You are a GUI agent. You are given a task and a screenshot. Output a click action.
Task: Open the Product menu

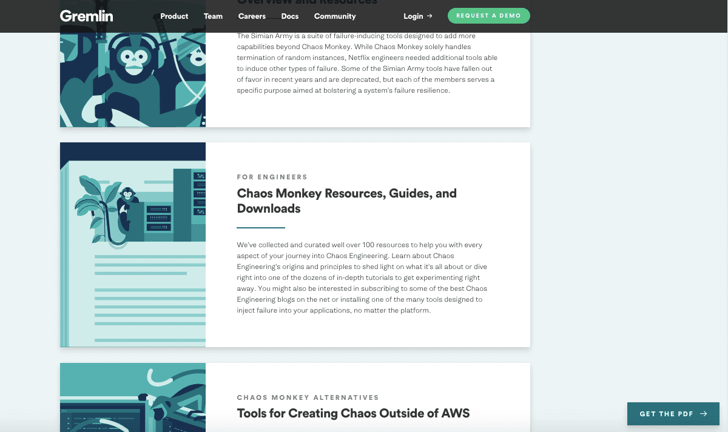[174, 16]
